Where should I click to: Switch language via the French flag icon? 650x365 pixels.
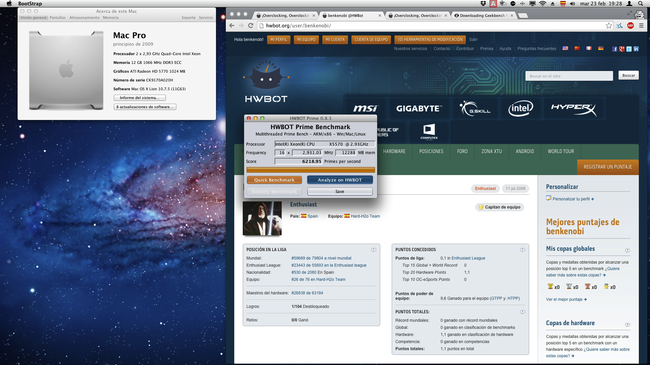[x=589, y=48]
